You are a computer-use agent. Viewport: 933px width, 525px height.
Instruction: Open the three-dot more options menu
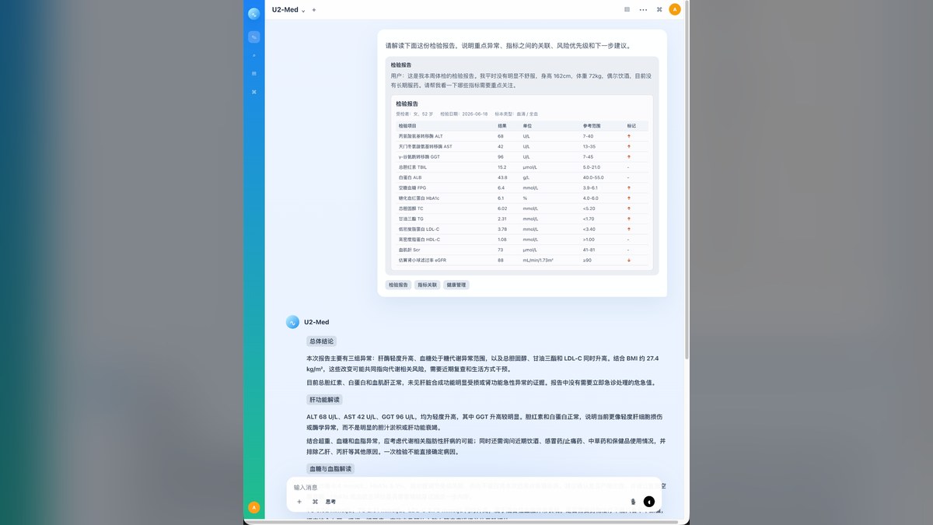[643, 10]
